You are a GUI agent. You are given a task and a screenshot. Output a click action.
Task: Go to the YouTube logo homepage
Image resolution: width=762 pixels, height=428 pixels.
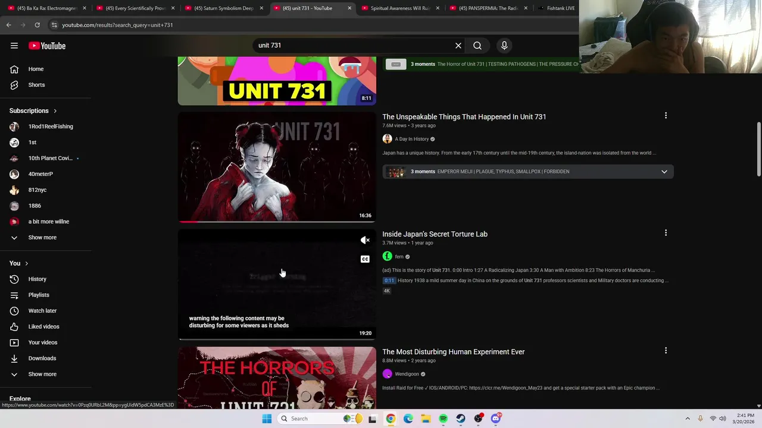pyautogui.click(x=47, y=46)
